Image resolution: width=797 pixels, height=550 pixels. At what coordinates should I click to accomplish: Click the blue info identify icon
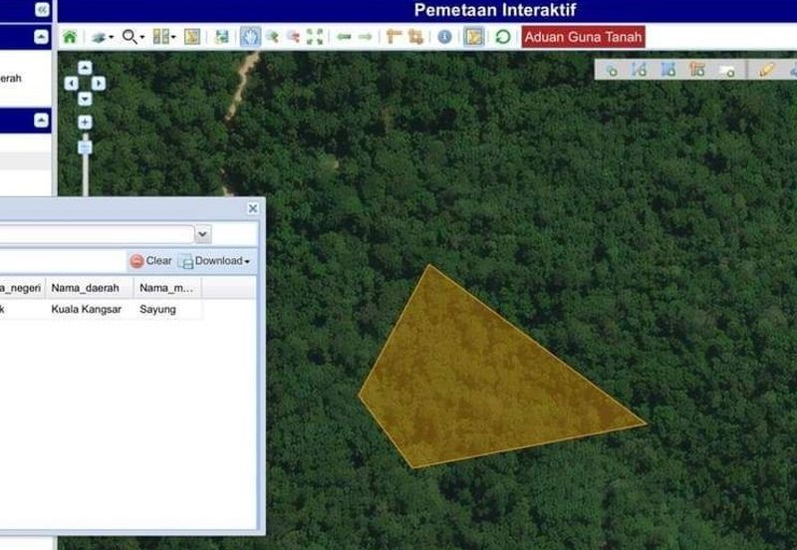444,37
